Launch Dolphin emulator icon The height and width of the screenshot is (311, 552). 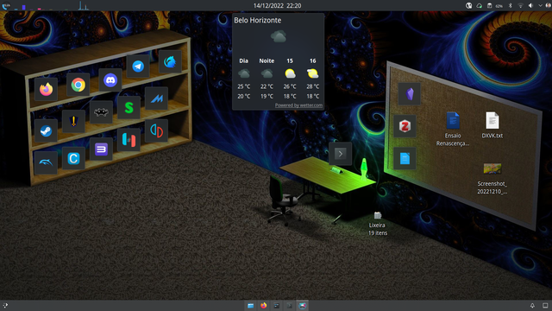click(46, 162)
